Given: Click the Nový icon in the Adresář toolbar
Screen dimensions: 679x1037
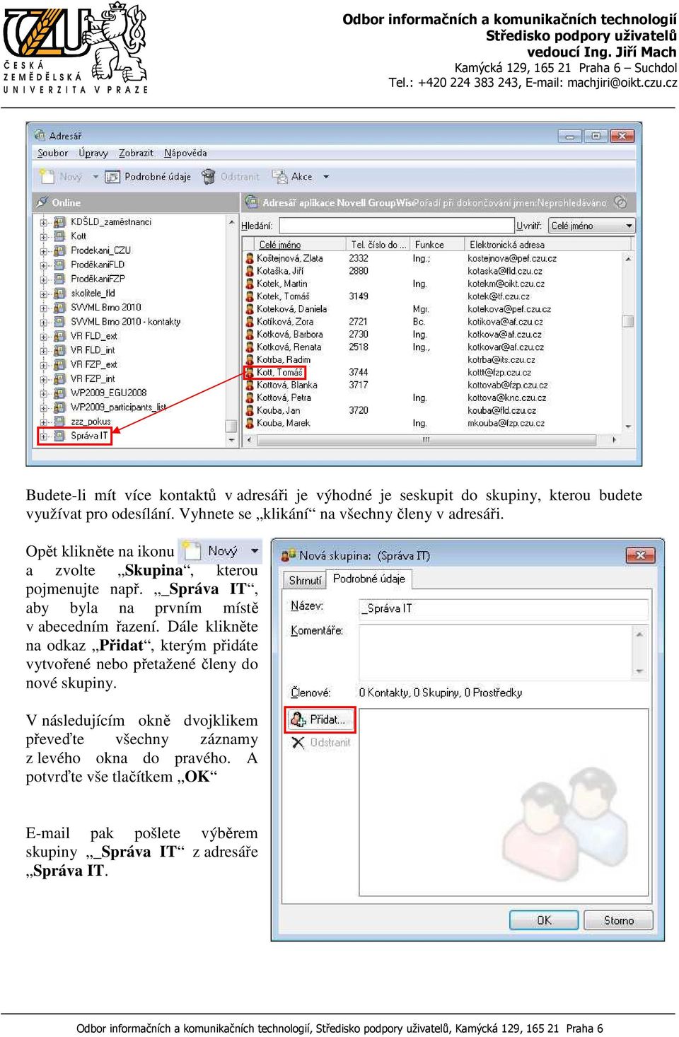Looking at the screenshot, I should [x=47, y=176].
